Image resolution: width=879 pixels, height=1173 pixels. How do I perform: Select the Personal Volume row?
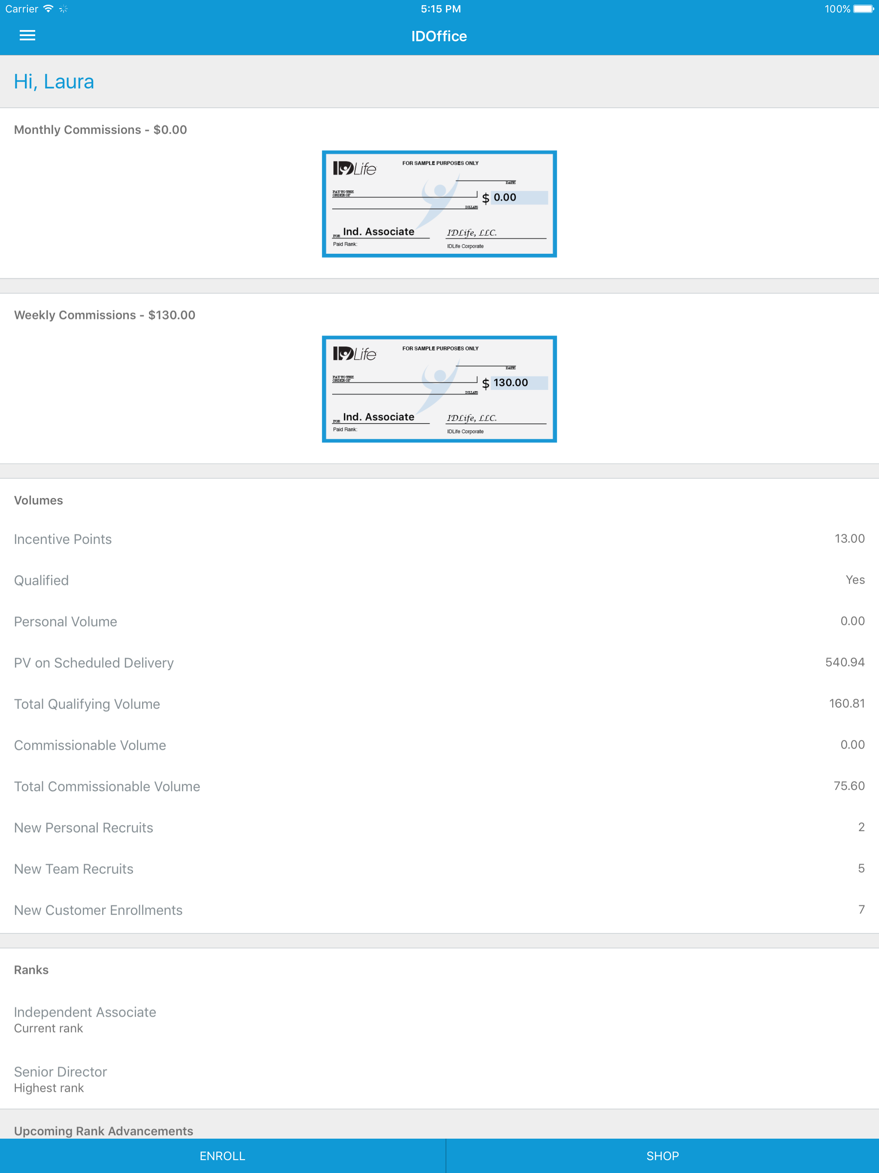(439, 622)
